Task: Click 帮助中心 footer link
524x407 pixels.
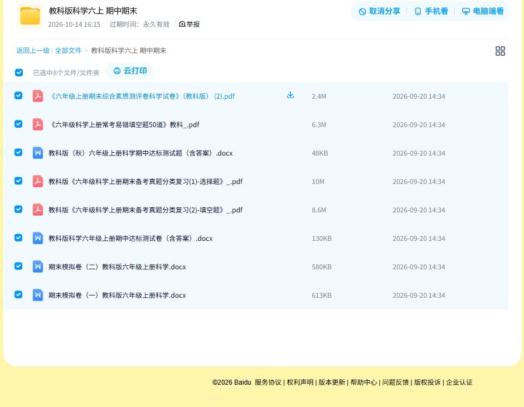Action: (363, 382)
